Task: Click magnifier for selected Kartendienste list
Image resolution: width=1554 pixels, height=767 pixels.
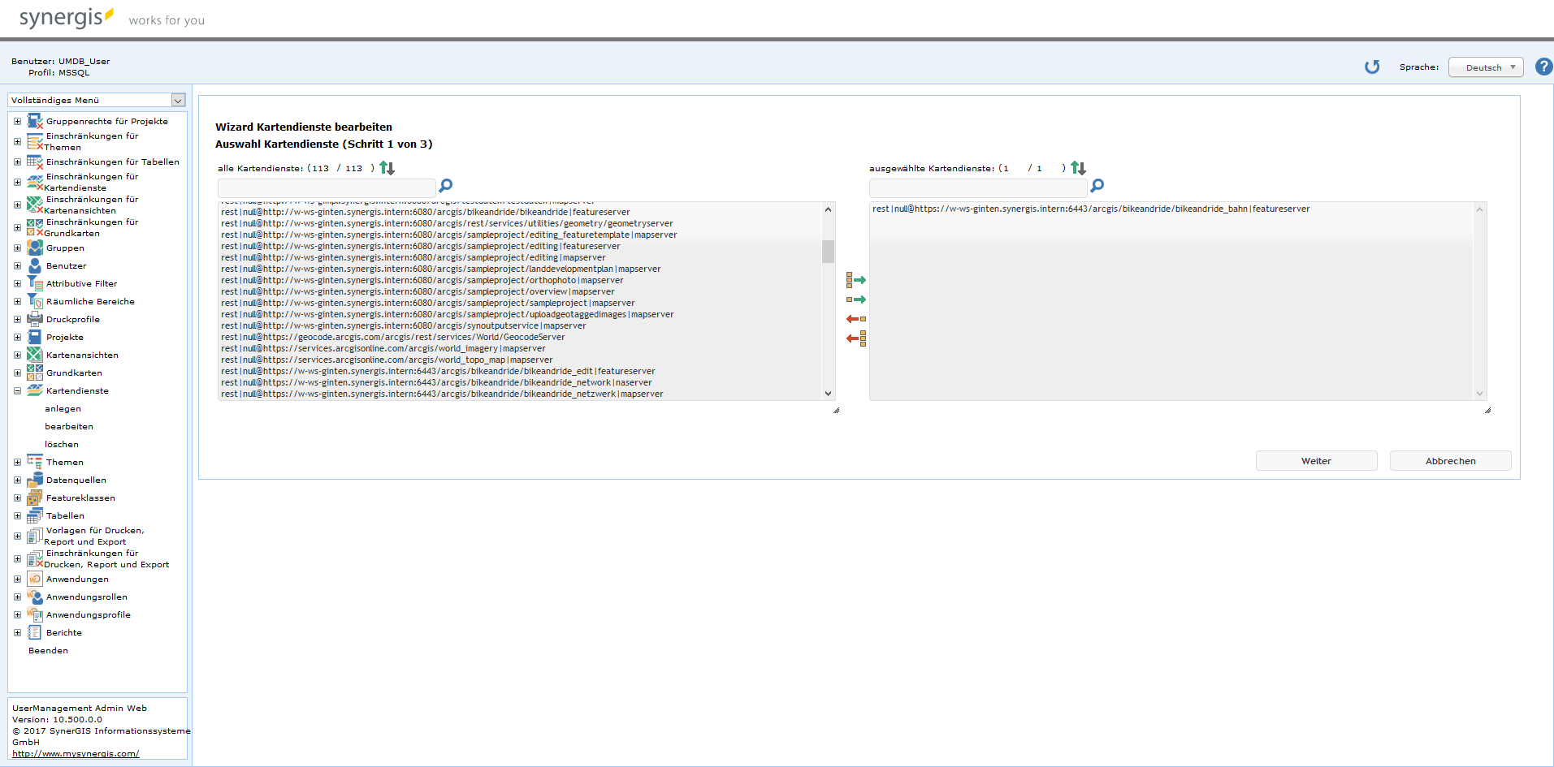Action: [x=1097, y=186]
